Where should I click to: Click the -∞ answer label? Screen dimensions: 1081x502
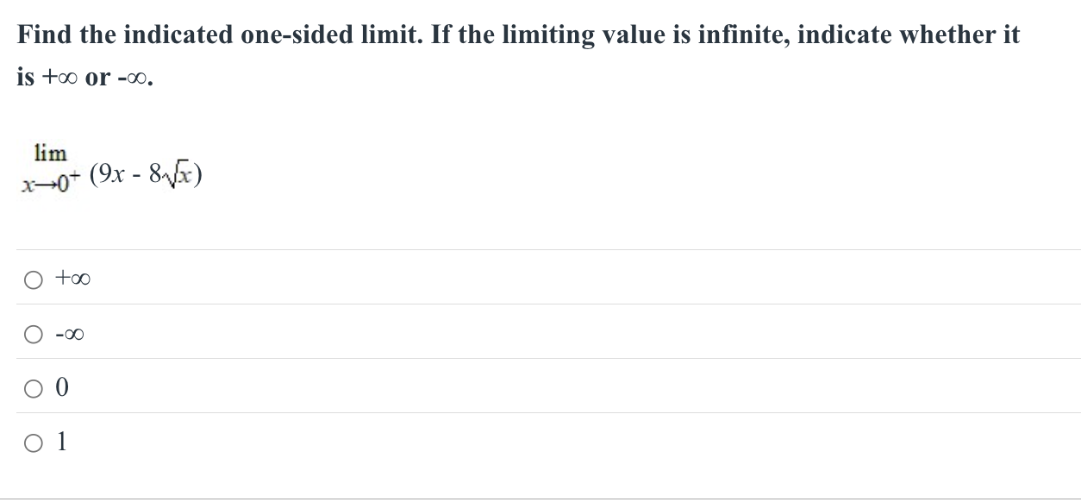click(x=71, y=334)
